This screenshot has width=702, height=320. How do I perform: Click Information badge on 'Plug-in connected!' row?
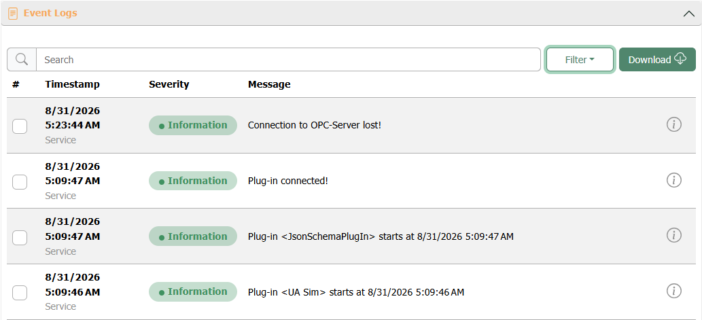(192, 181)
